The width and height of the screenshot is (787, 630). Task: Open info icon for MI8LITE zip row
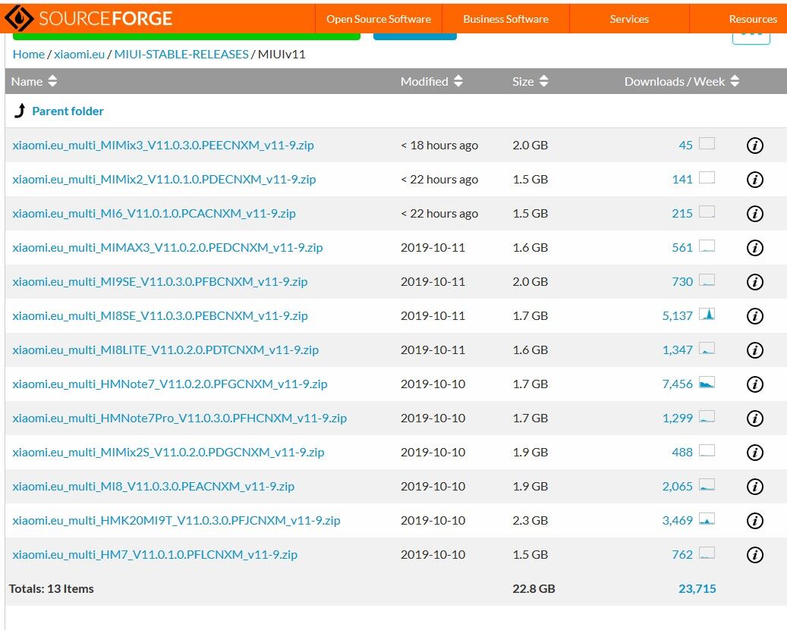click(755, 349)
